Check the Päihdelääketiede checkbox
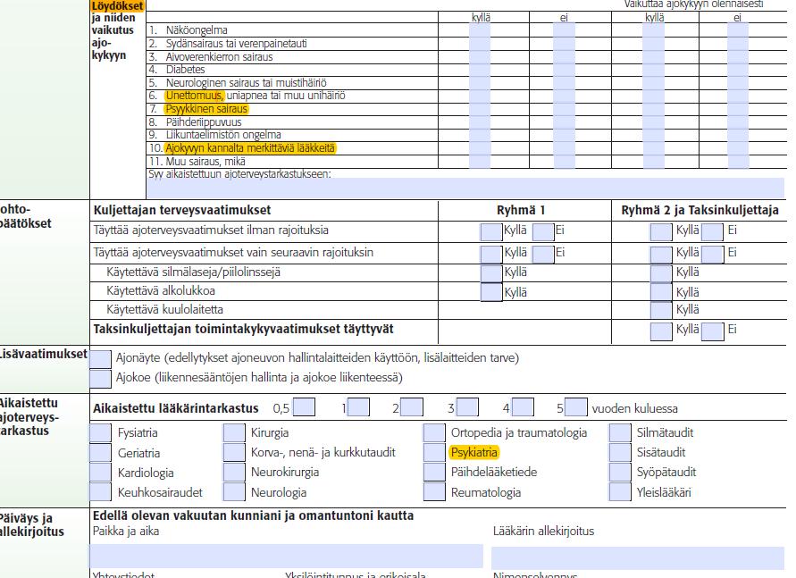This screenshot has width=796, height=578. coord(434,473)
